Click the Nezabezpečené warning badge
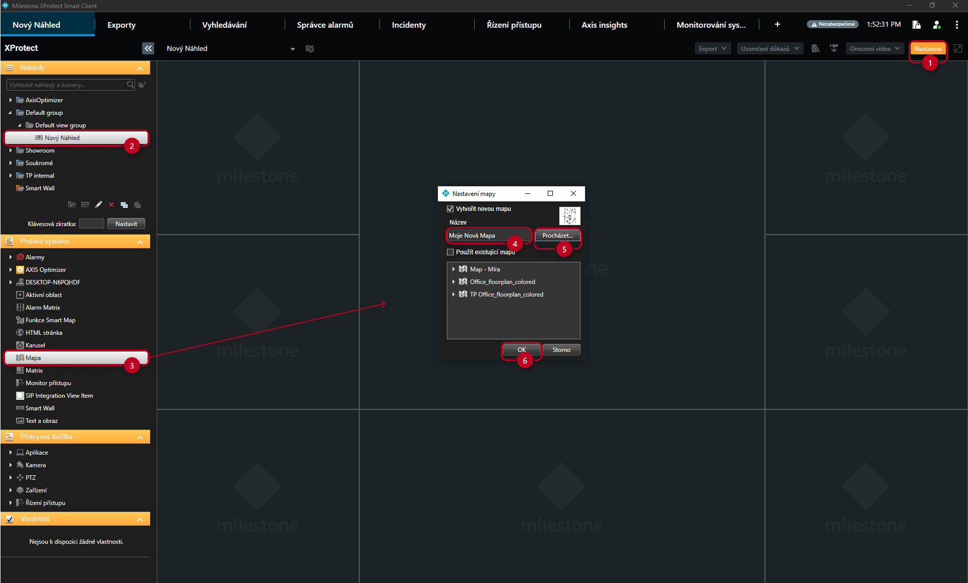Image resolution: width=968 pixels, height=583 pixels. (x=832, y=24)
